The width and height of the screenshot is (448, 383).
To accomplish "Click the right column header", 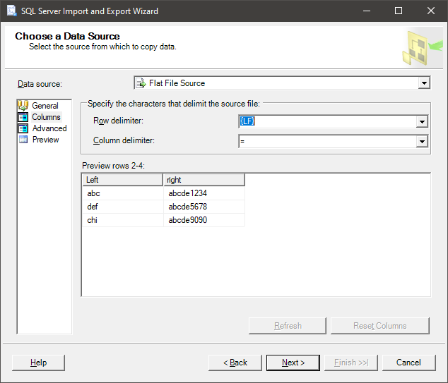I will [204, 180].
